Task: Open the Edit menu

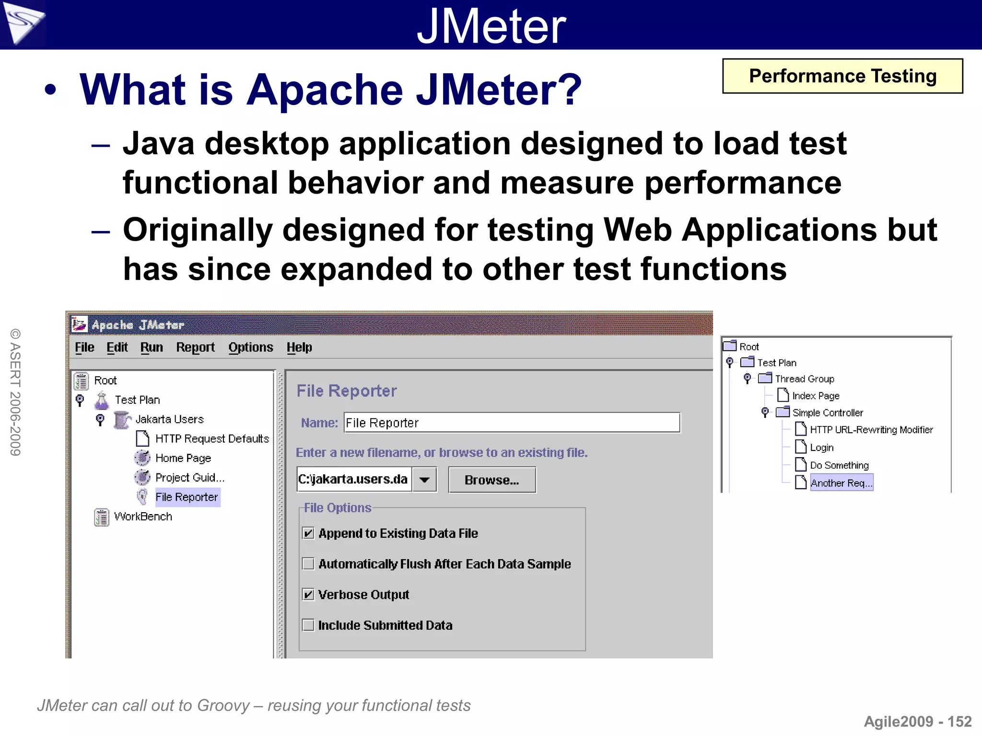Action: click(117, 347)
